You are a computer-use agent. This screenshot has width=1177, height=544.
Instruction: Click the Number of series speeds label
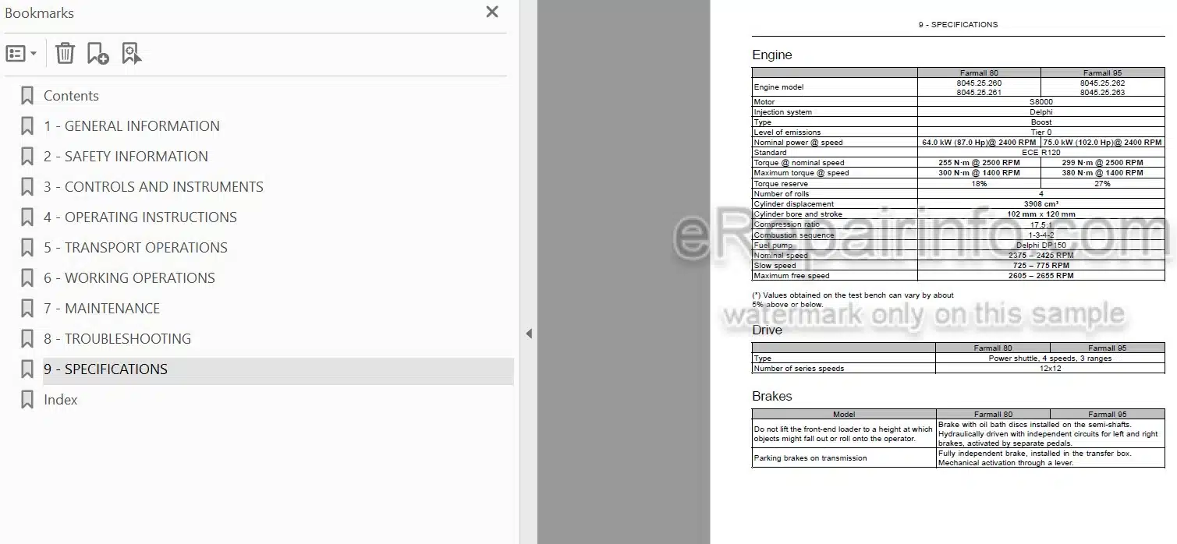(x=799, y=369)
